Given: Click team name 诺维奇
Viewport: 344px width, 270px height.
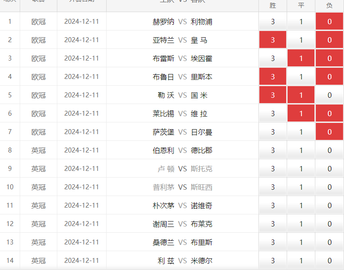Looking at the screenshot, I should coord(202,205).
